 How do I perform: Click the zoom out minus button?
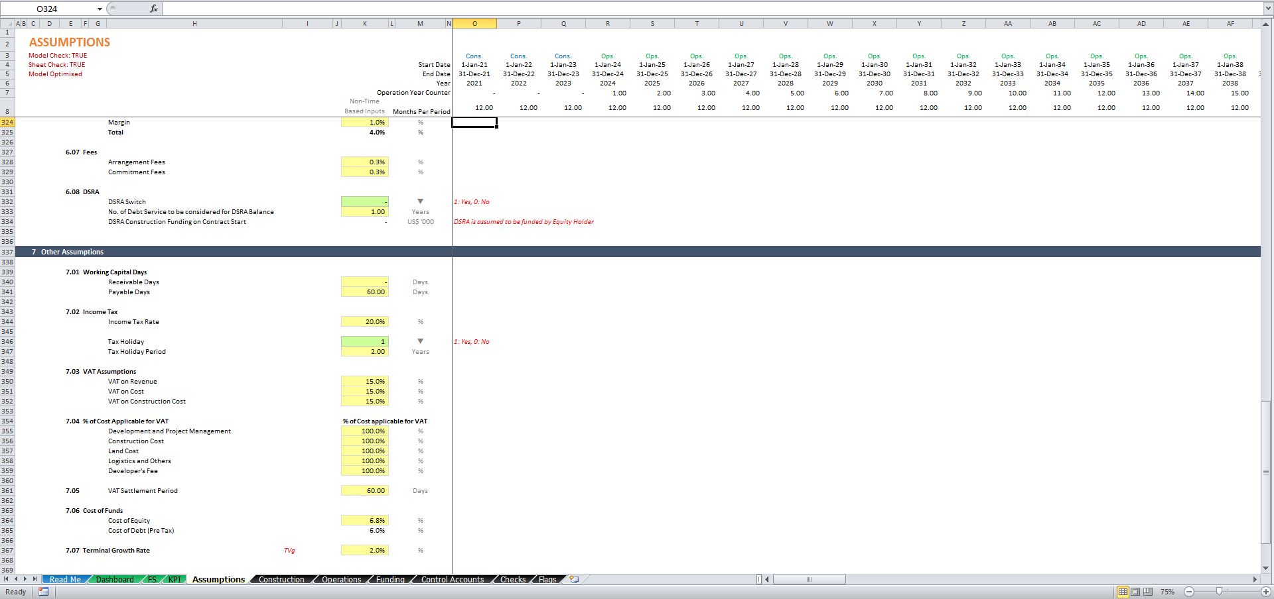tap(1189, 592)
